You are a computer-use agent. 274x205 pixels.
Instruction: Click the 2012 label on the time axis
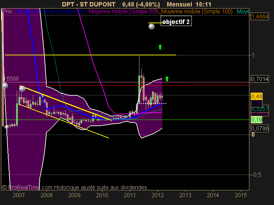coord(158,195)
